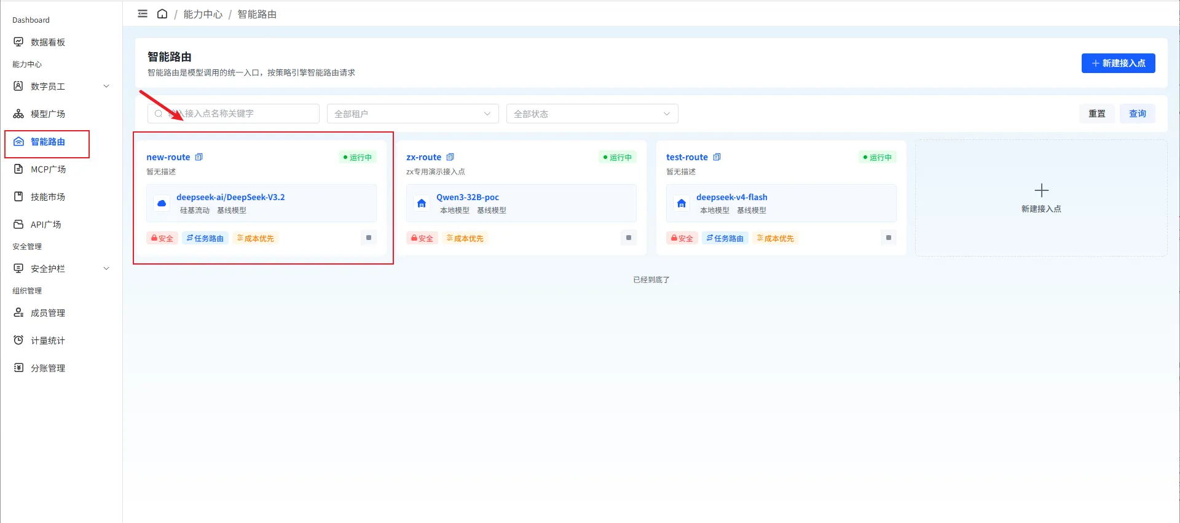Click 安全 tag on test-route card

click(x=682, y=238)
